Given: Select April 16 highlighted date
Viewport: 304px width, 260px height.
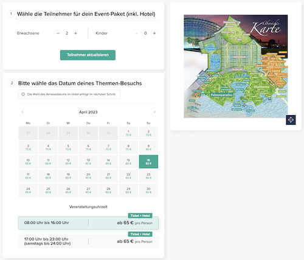Looking at the screenshot, I should coord(148,162).
